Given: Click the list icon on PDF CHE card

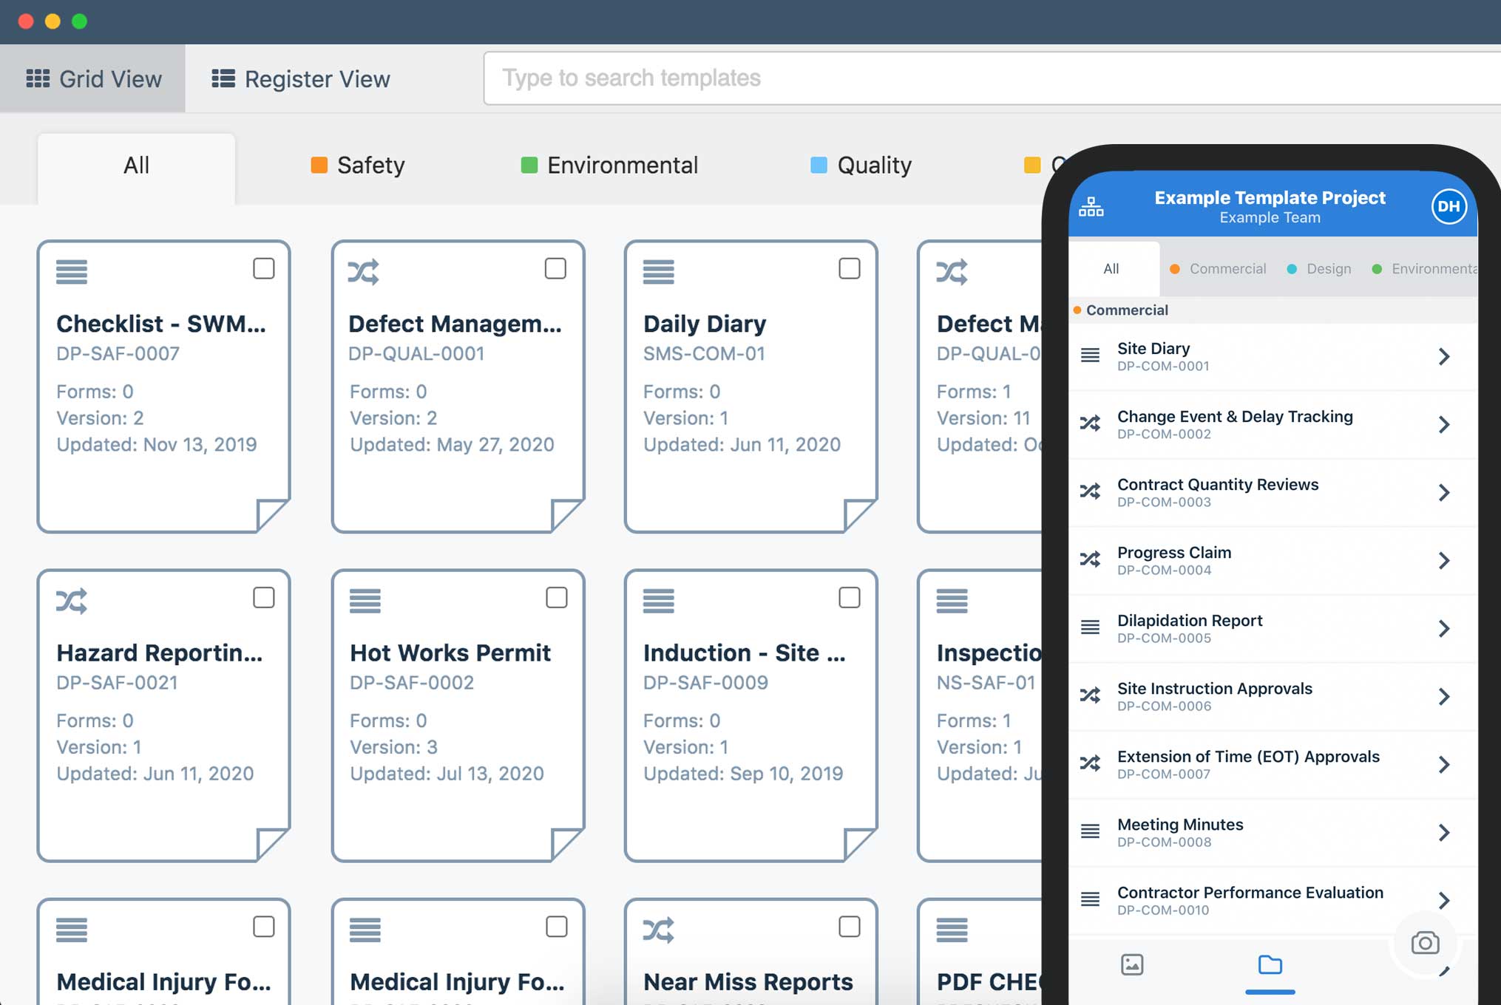Looking at the screenshot, I should pos(952,930).
